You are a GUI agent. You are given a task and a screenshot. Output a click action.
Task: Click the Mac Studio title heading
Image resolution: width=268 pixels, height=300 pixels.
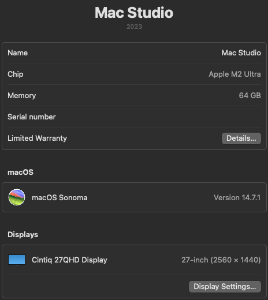pyautogui.click(x=134, y=13)
